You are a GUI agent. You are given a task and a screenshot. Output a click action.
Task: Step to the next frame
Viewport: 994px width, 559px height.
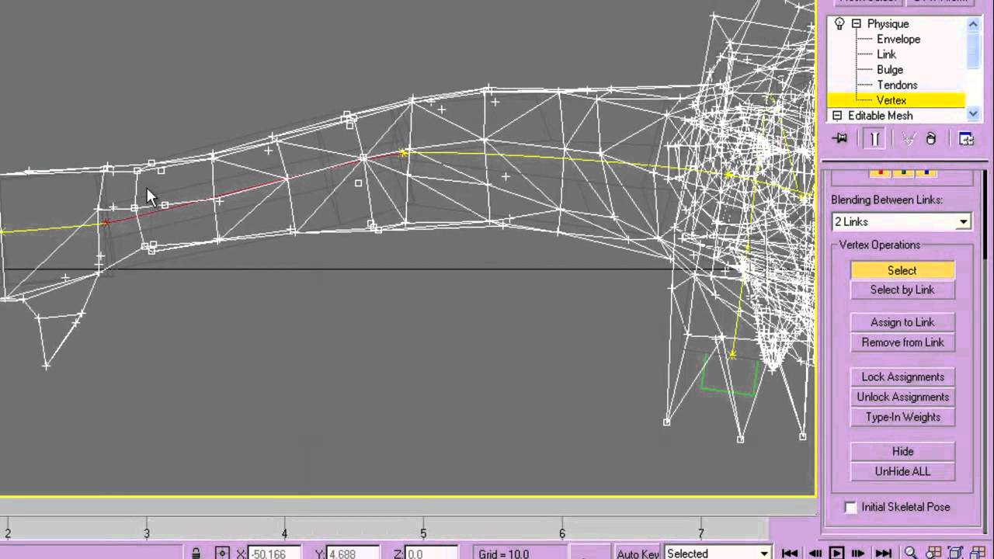859,553
